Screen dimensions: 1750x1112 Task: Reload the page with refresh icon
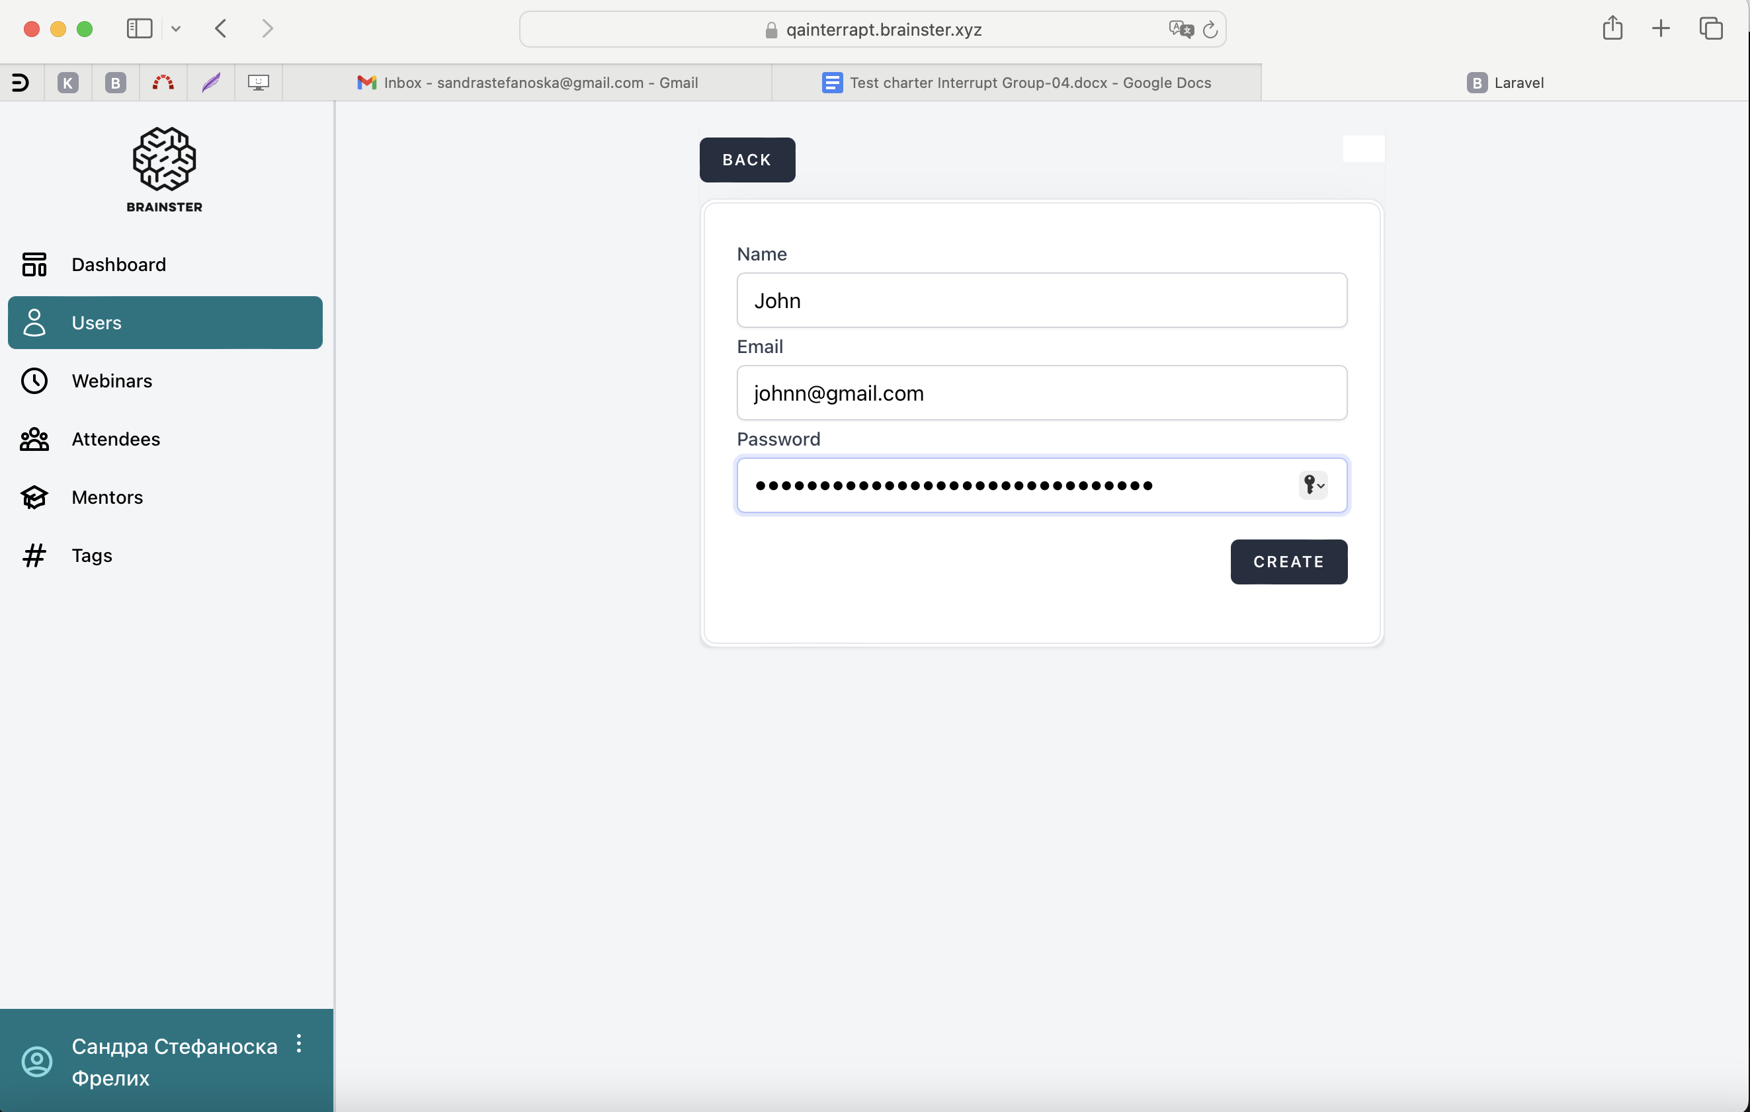[1210, 29]
